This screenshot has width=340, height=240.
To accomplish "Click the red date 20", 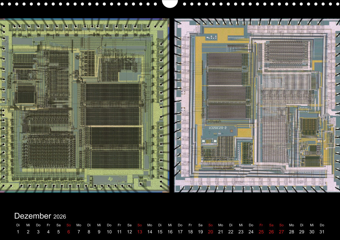I will [210, 232].
